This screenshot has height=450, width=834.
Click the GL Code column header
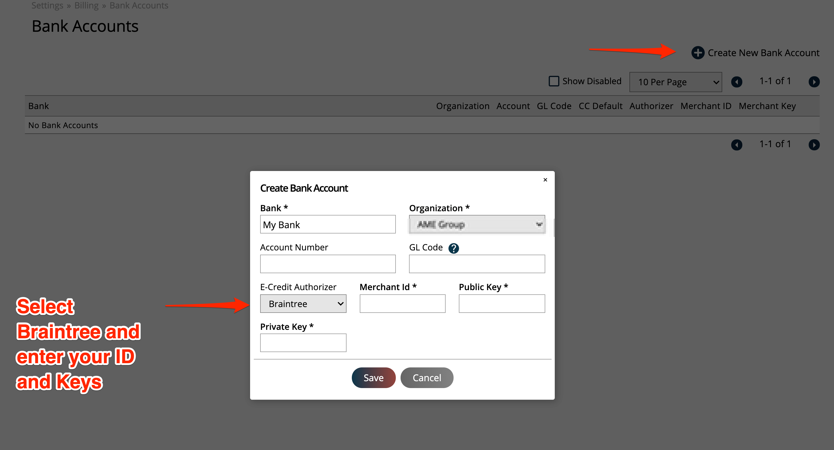[554, 106]
